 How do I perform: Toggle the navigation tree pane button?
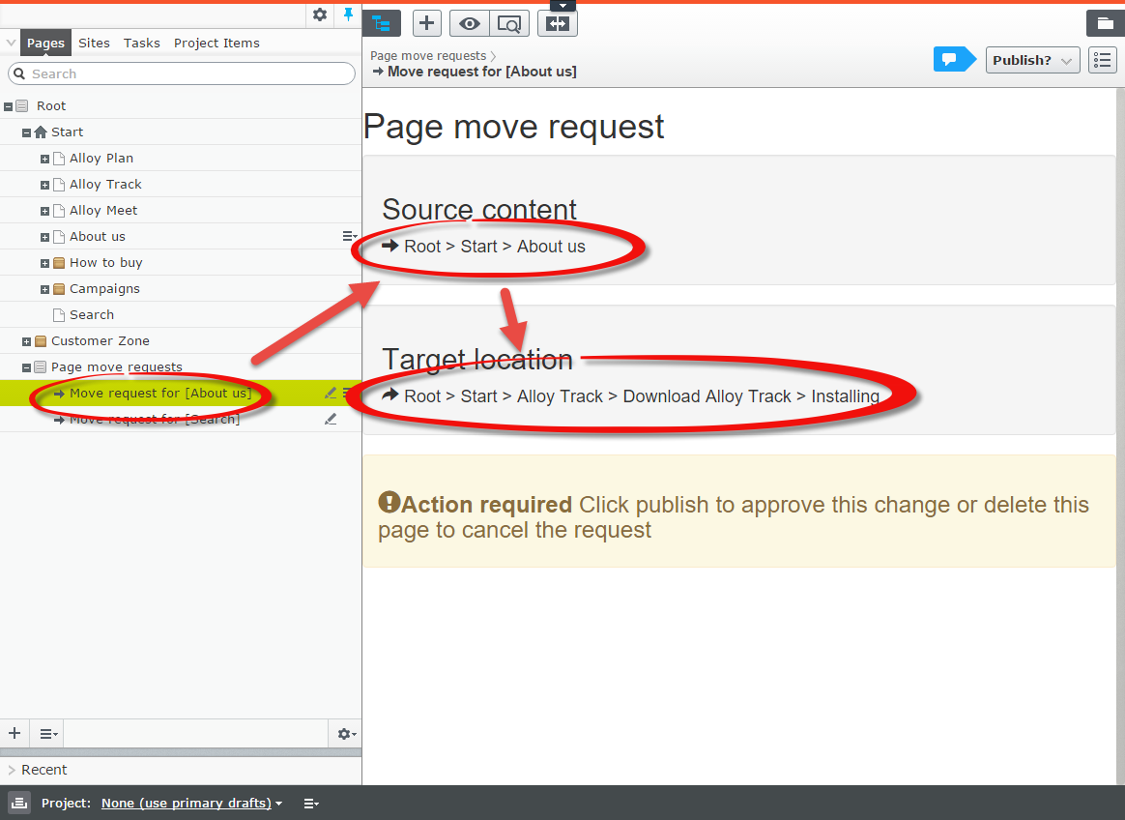pyautogui.click(x=381, y=24)
